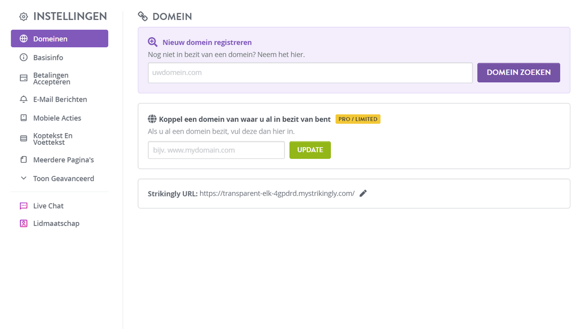The height and width of the screenshot is (329, 584).
Task: Expand Toon Geavanceerd in the sidebar
Action: tap(63, 178)
